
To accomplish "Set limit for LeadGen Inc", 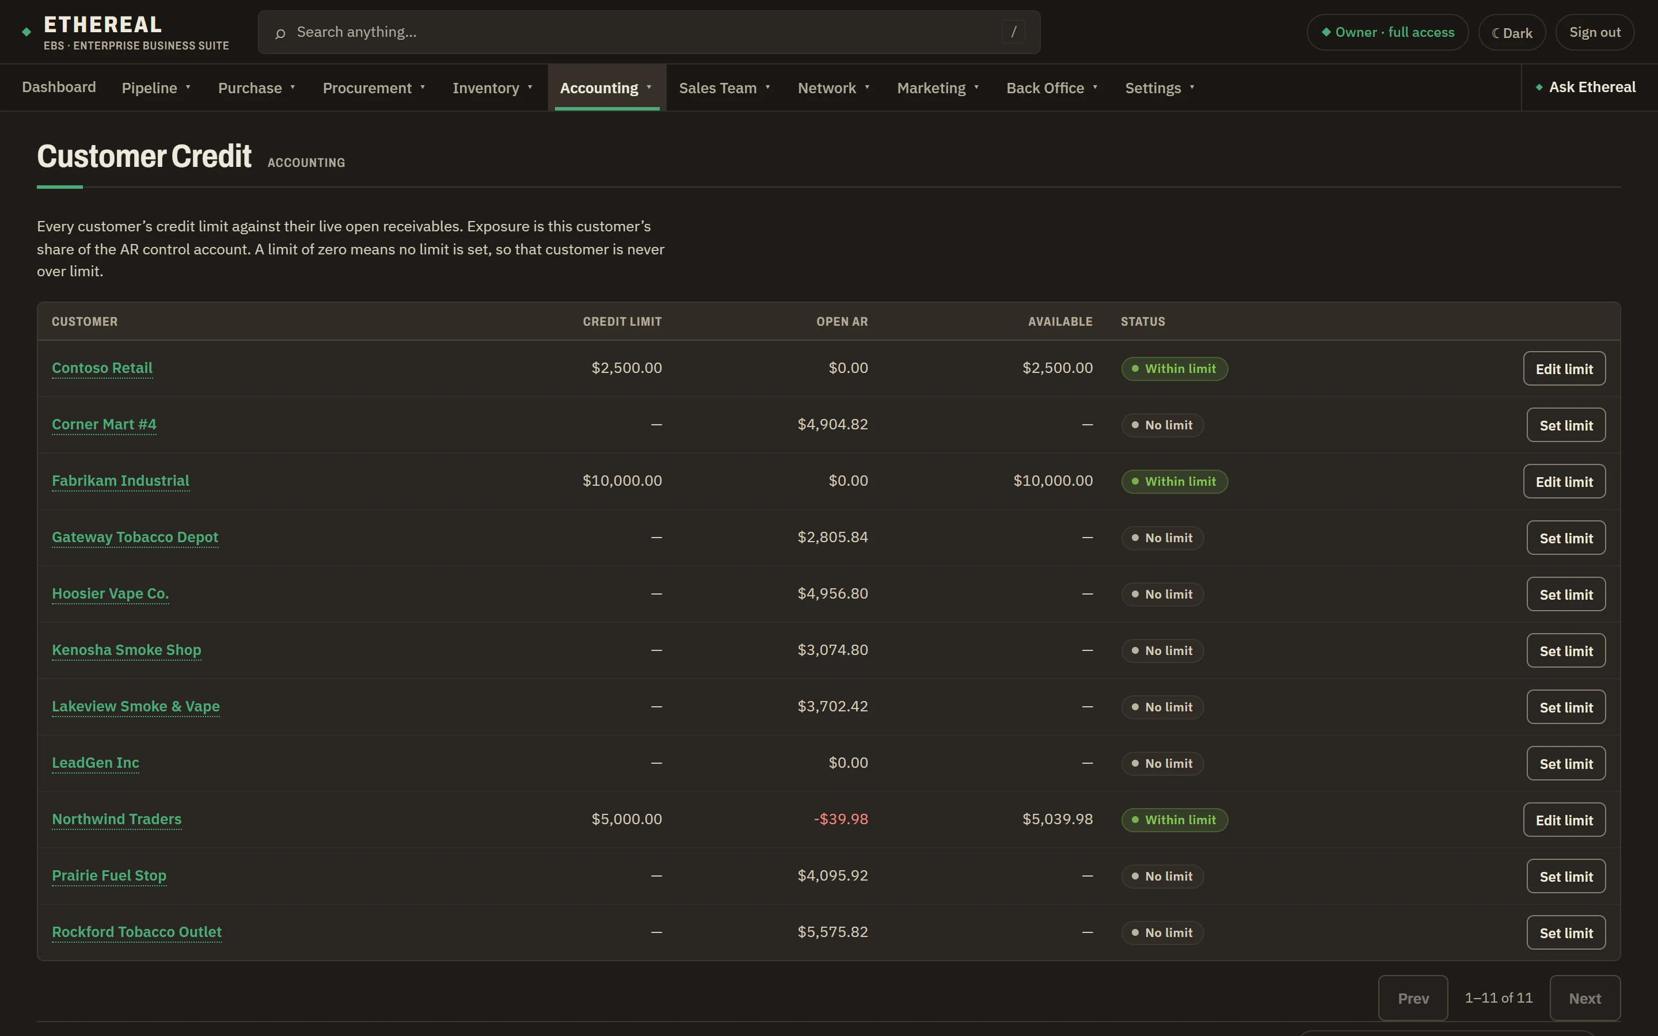I will point(1565,763).
